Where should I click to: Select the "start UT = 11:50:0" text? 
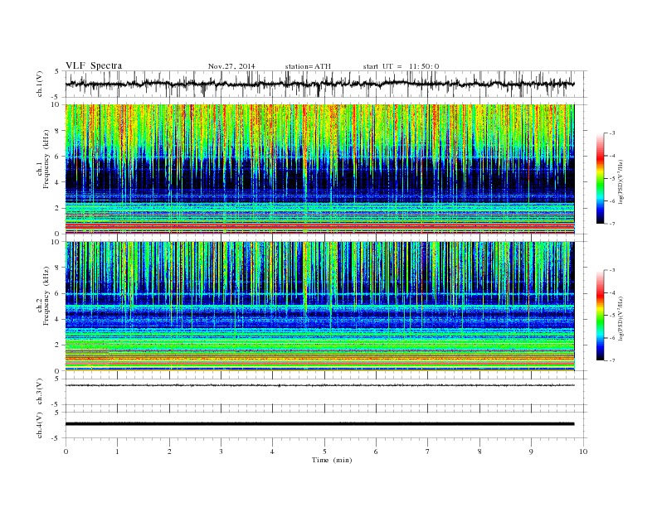click(x=401, y=66)
